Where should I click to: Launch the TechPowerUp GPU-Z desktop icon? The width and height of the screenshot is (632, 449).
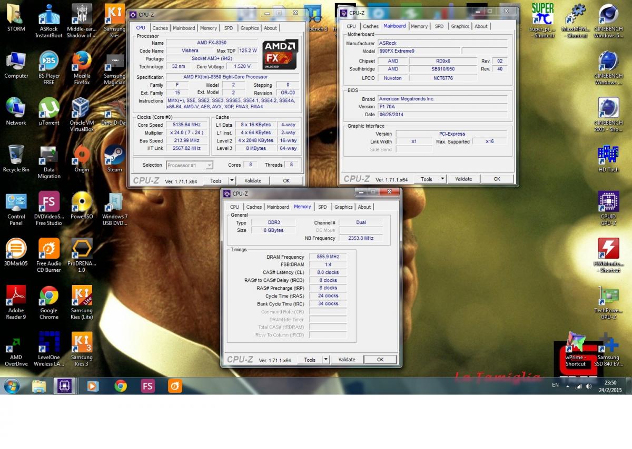coord(608,303)
